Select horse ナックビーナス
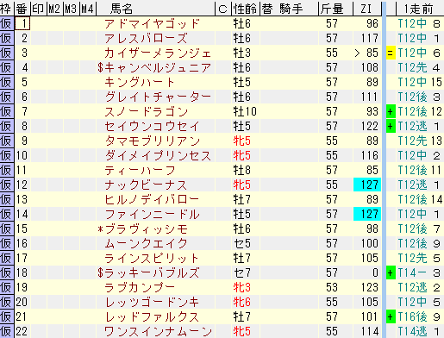 coord(146,185)
